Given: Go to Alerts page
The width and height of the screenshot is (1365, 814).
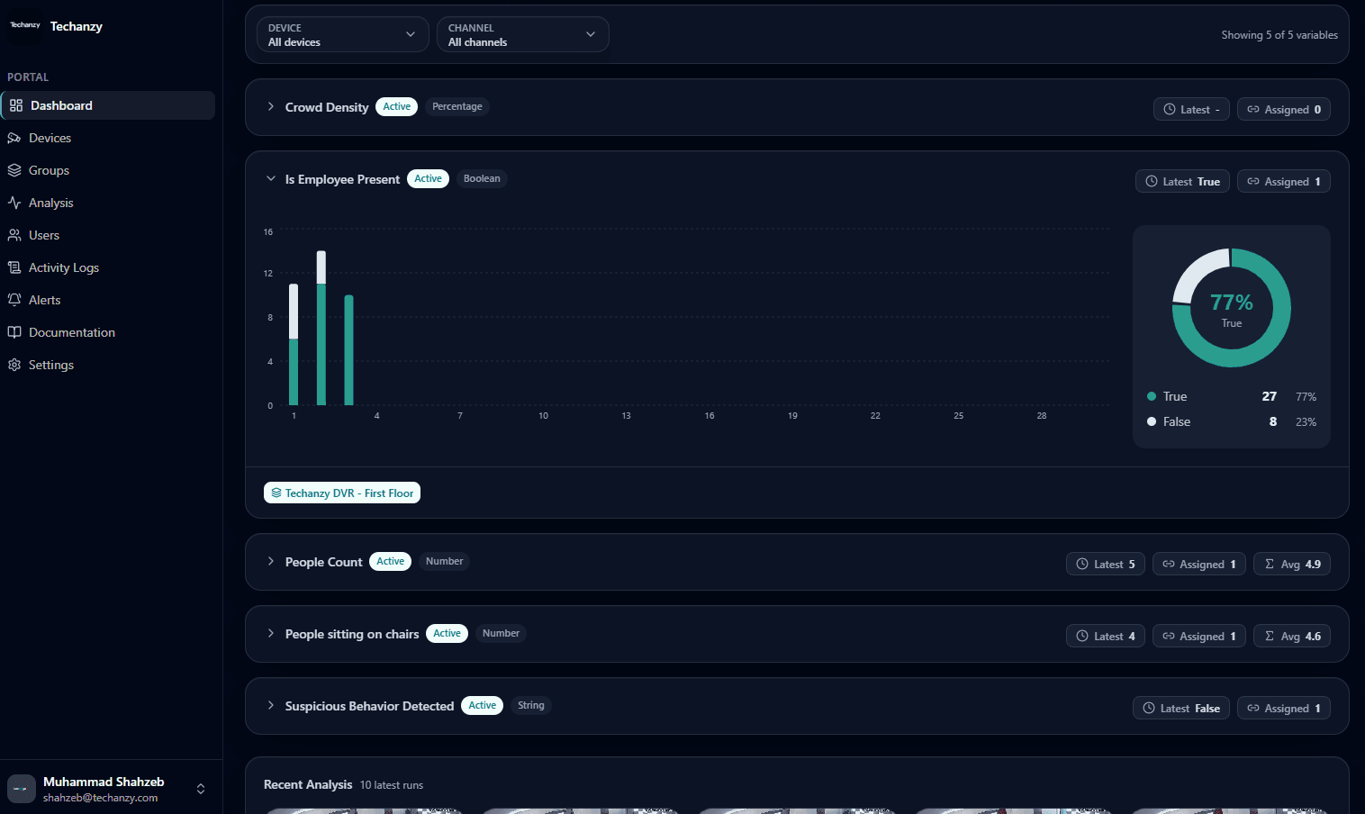Looking at the screenshot, I should 108,300.
